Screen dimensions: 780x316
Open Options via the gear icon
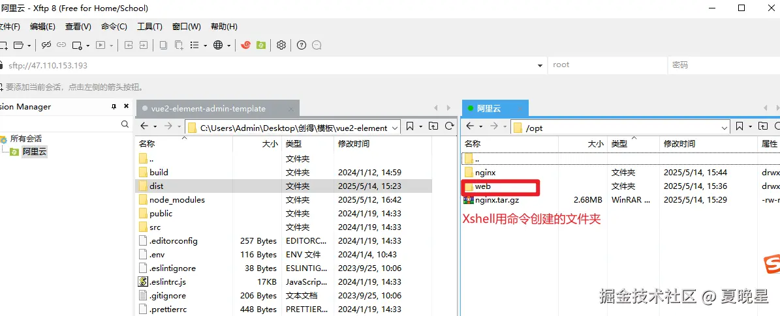281,45
